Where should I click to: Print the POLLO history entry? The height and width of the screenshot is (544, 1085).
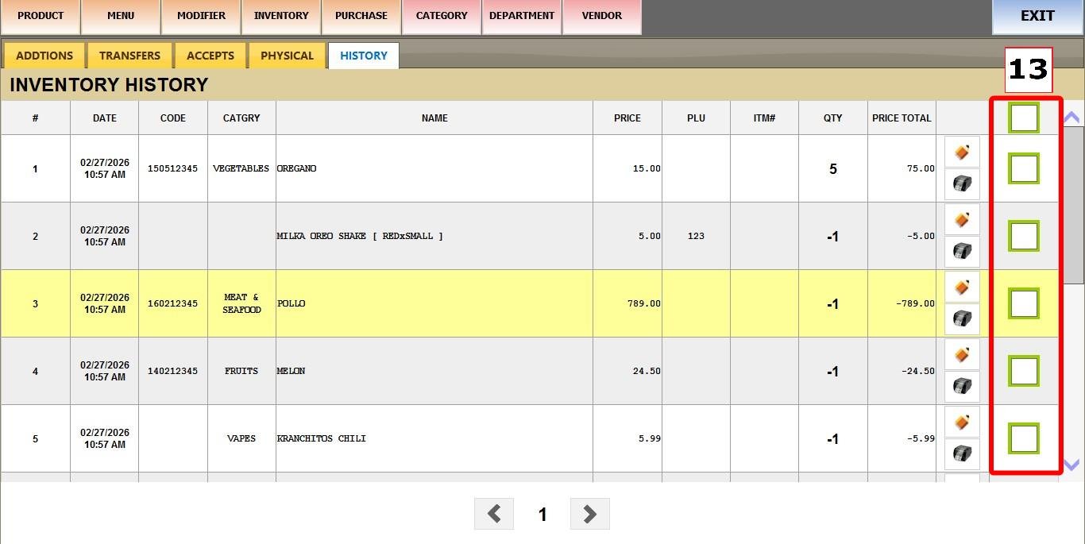point(962,319)
